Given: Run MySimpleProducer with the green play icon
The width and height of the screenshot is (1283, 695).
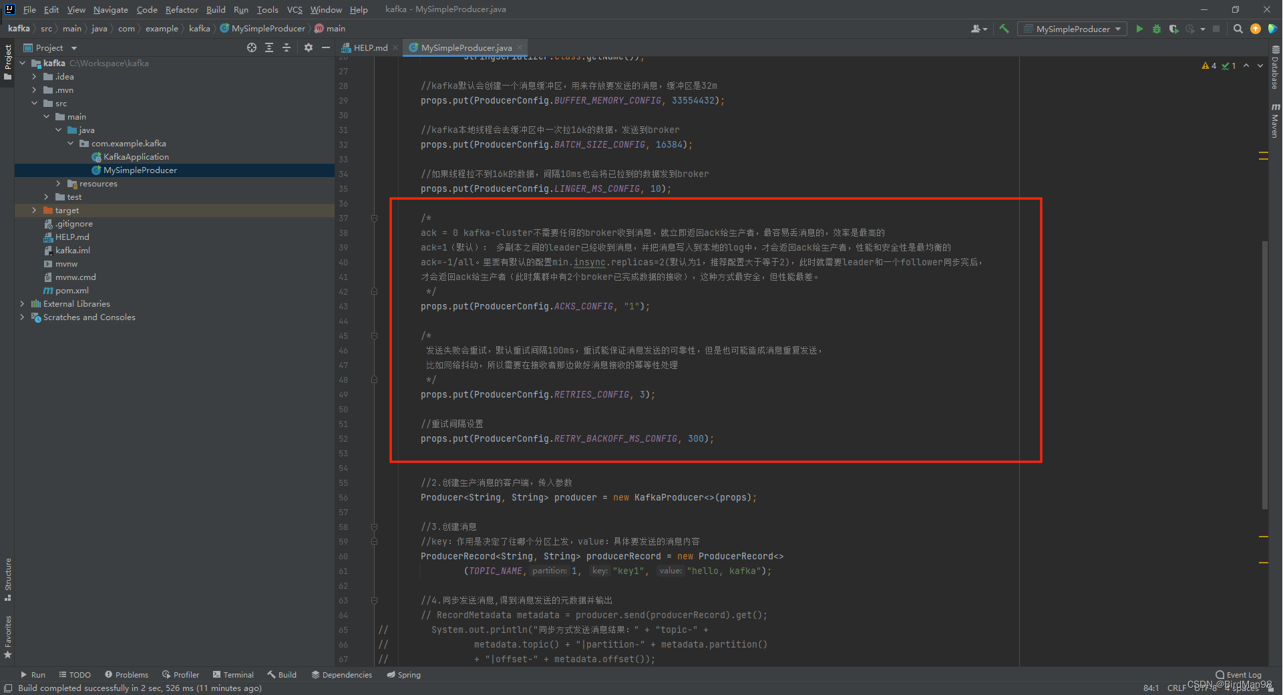Looking at the screenshot, I should point(1139,29).
